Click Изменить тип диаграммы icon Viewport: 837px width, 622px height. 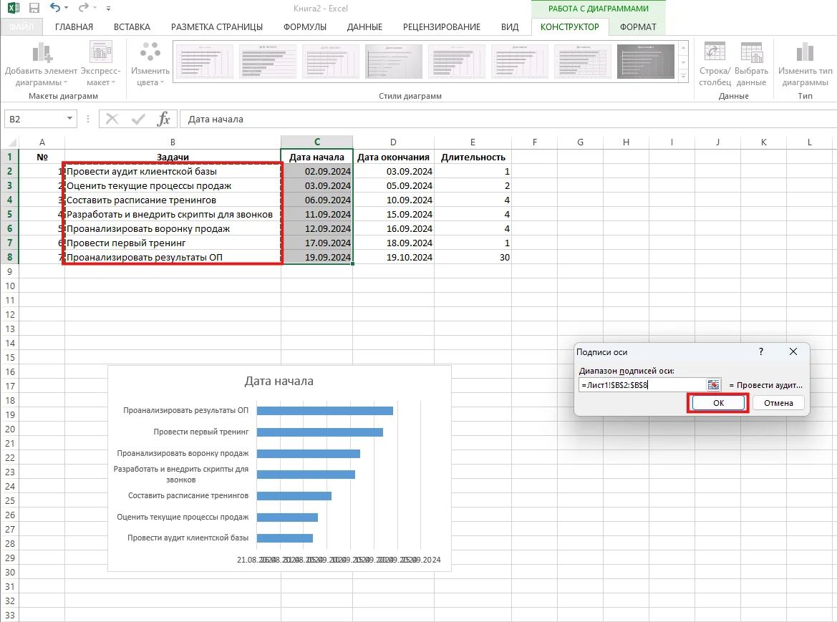805,52
